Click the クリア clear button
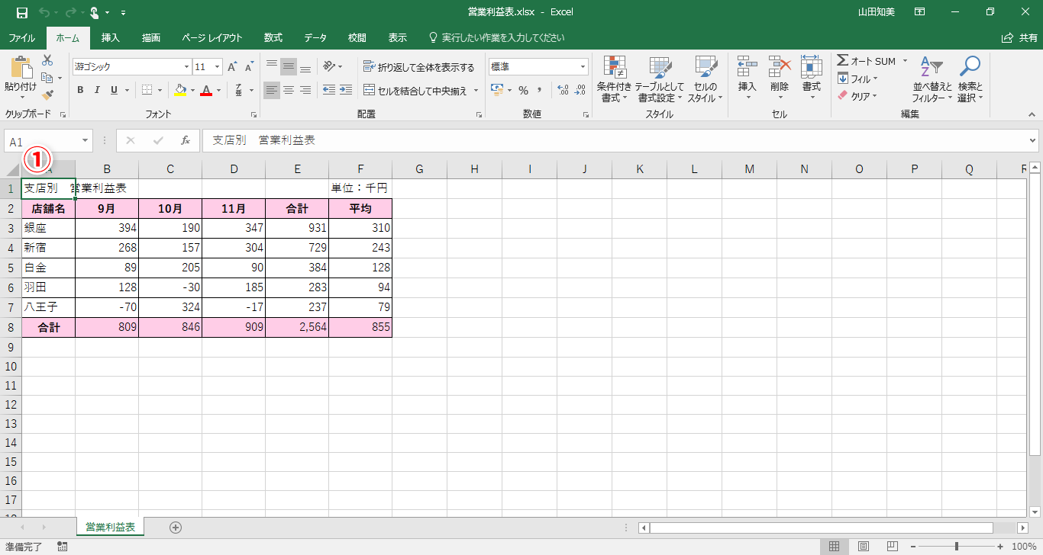 click(x=857, y=96)
